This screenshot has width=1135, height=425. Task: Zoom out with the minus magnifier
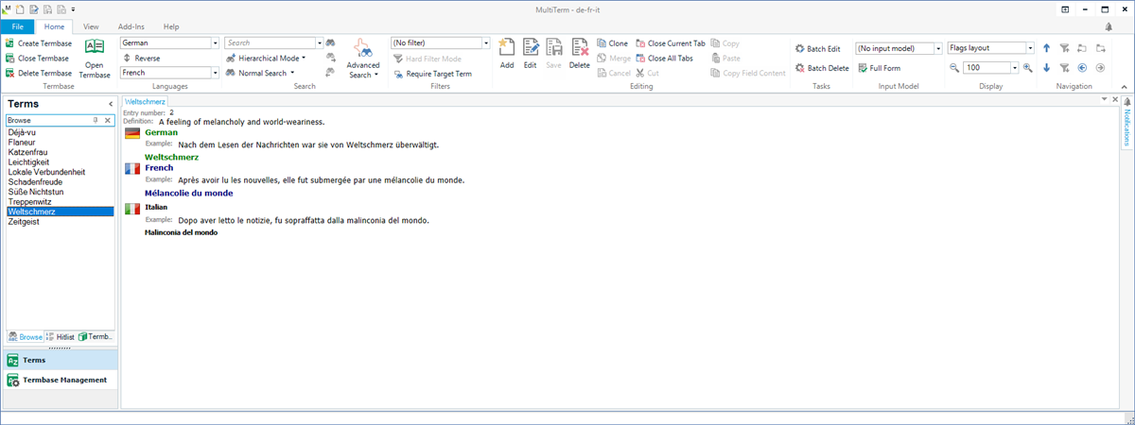[955, 68]
